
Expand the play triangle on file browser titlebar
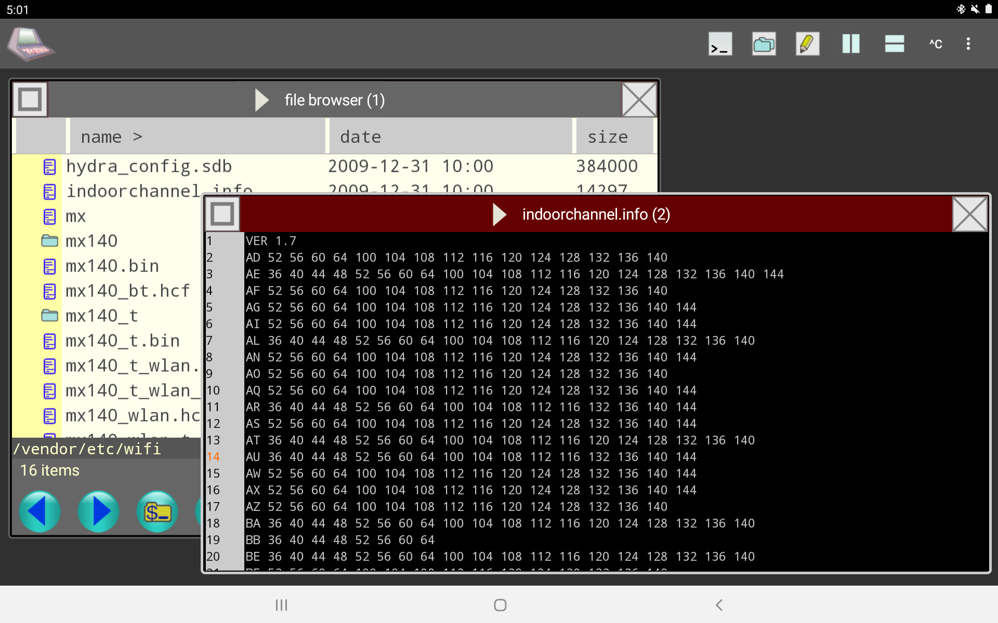pyautogui.click(x=262, y=100)
